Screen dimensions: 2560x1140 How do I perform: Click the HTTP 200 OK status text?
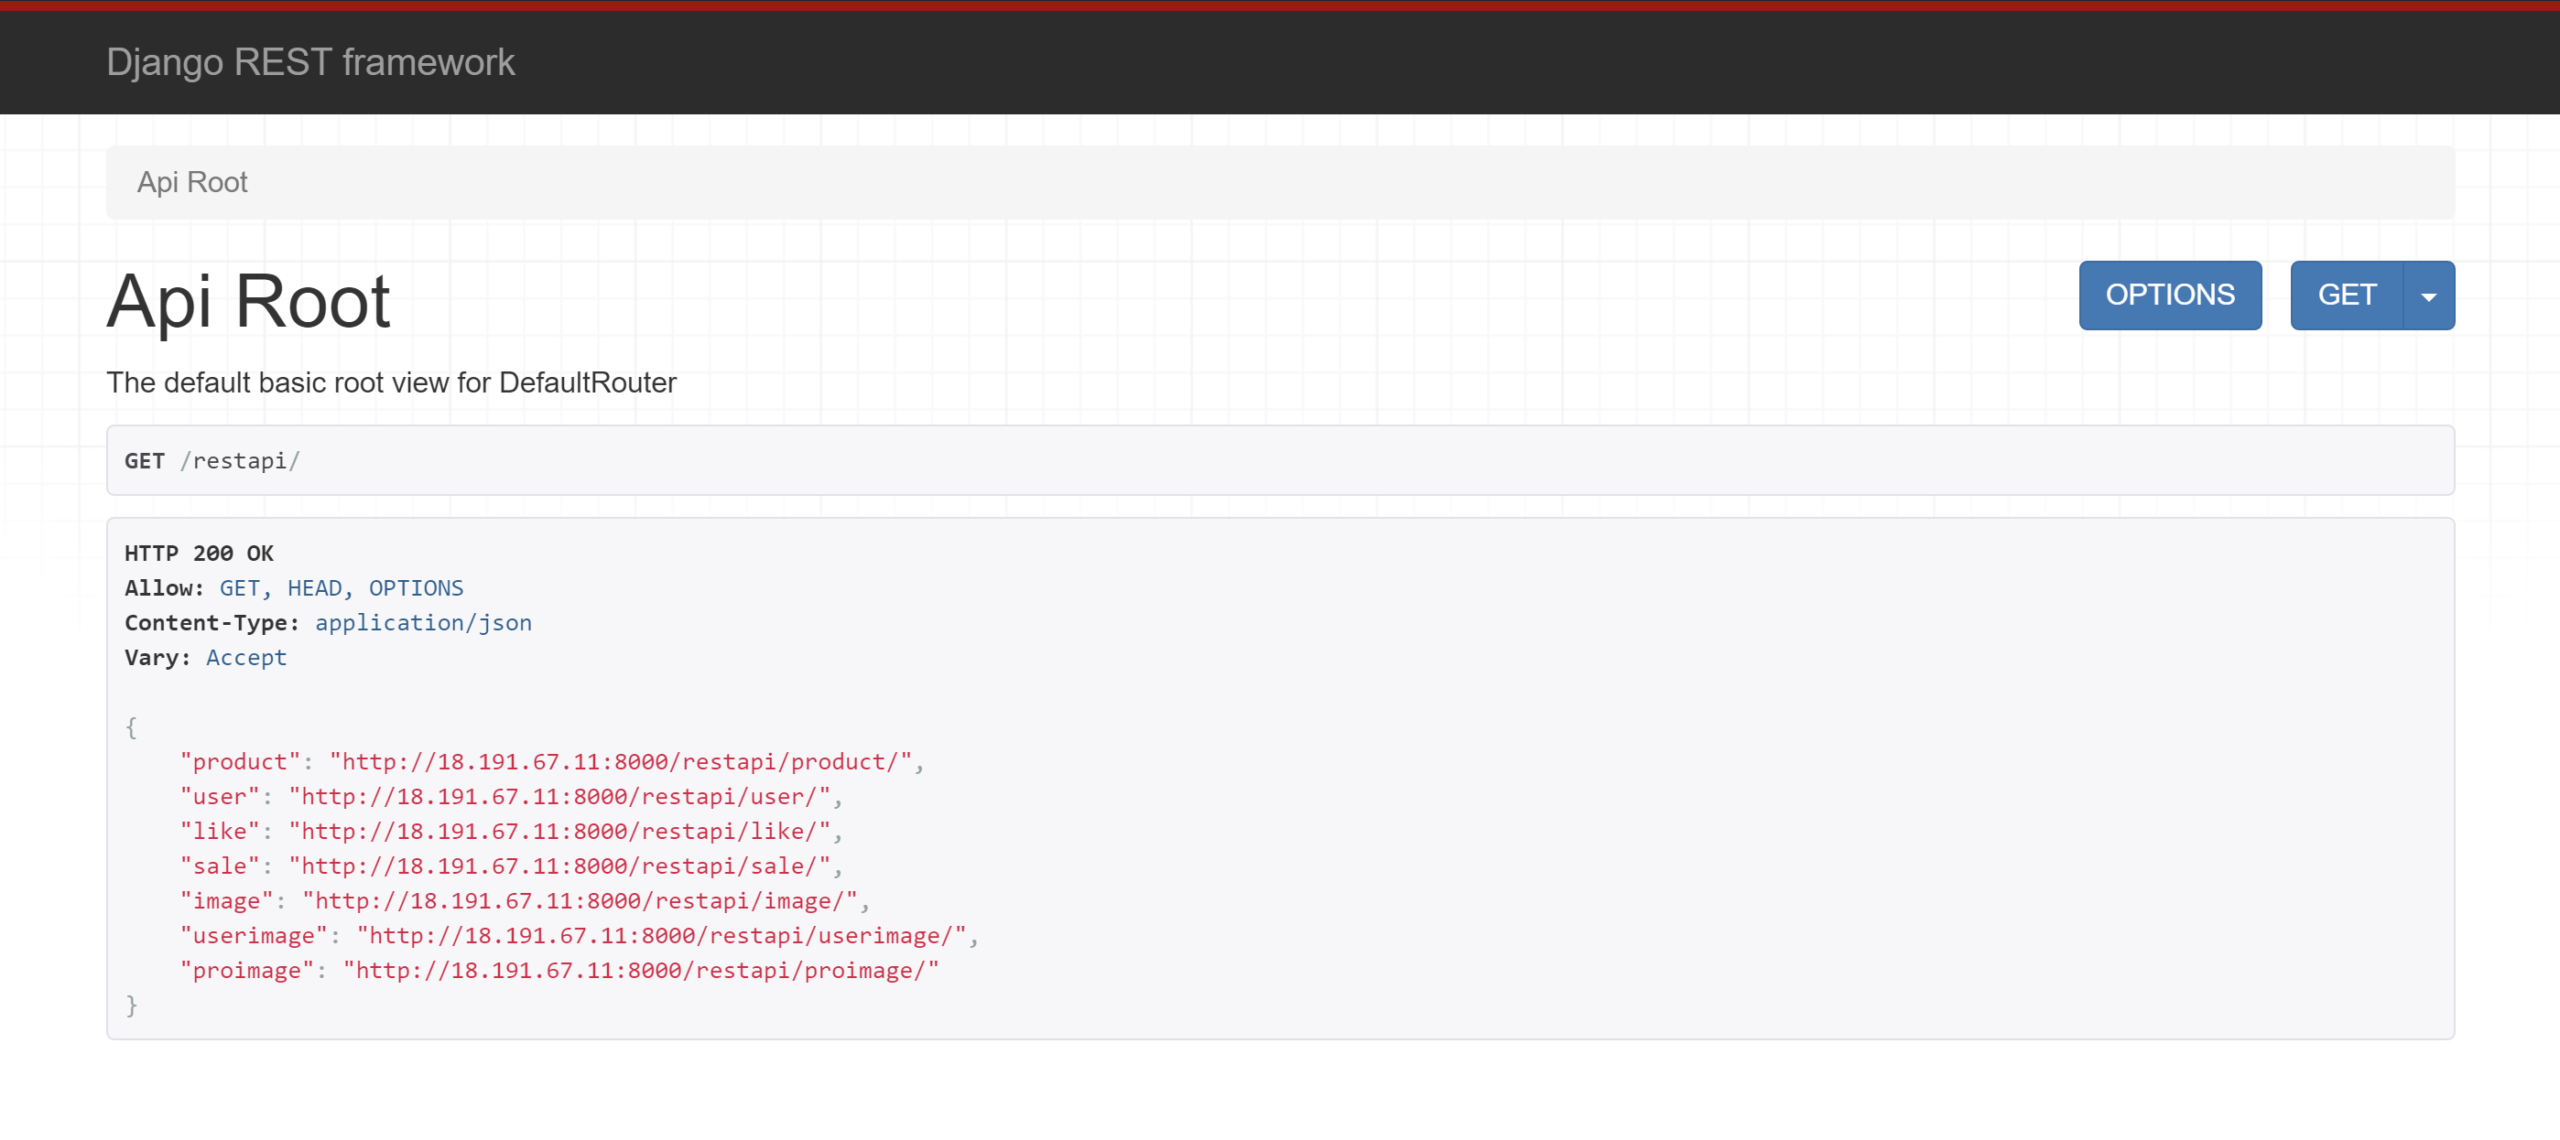pos(199,554)
